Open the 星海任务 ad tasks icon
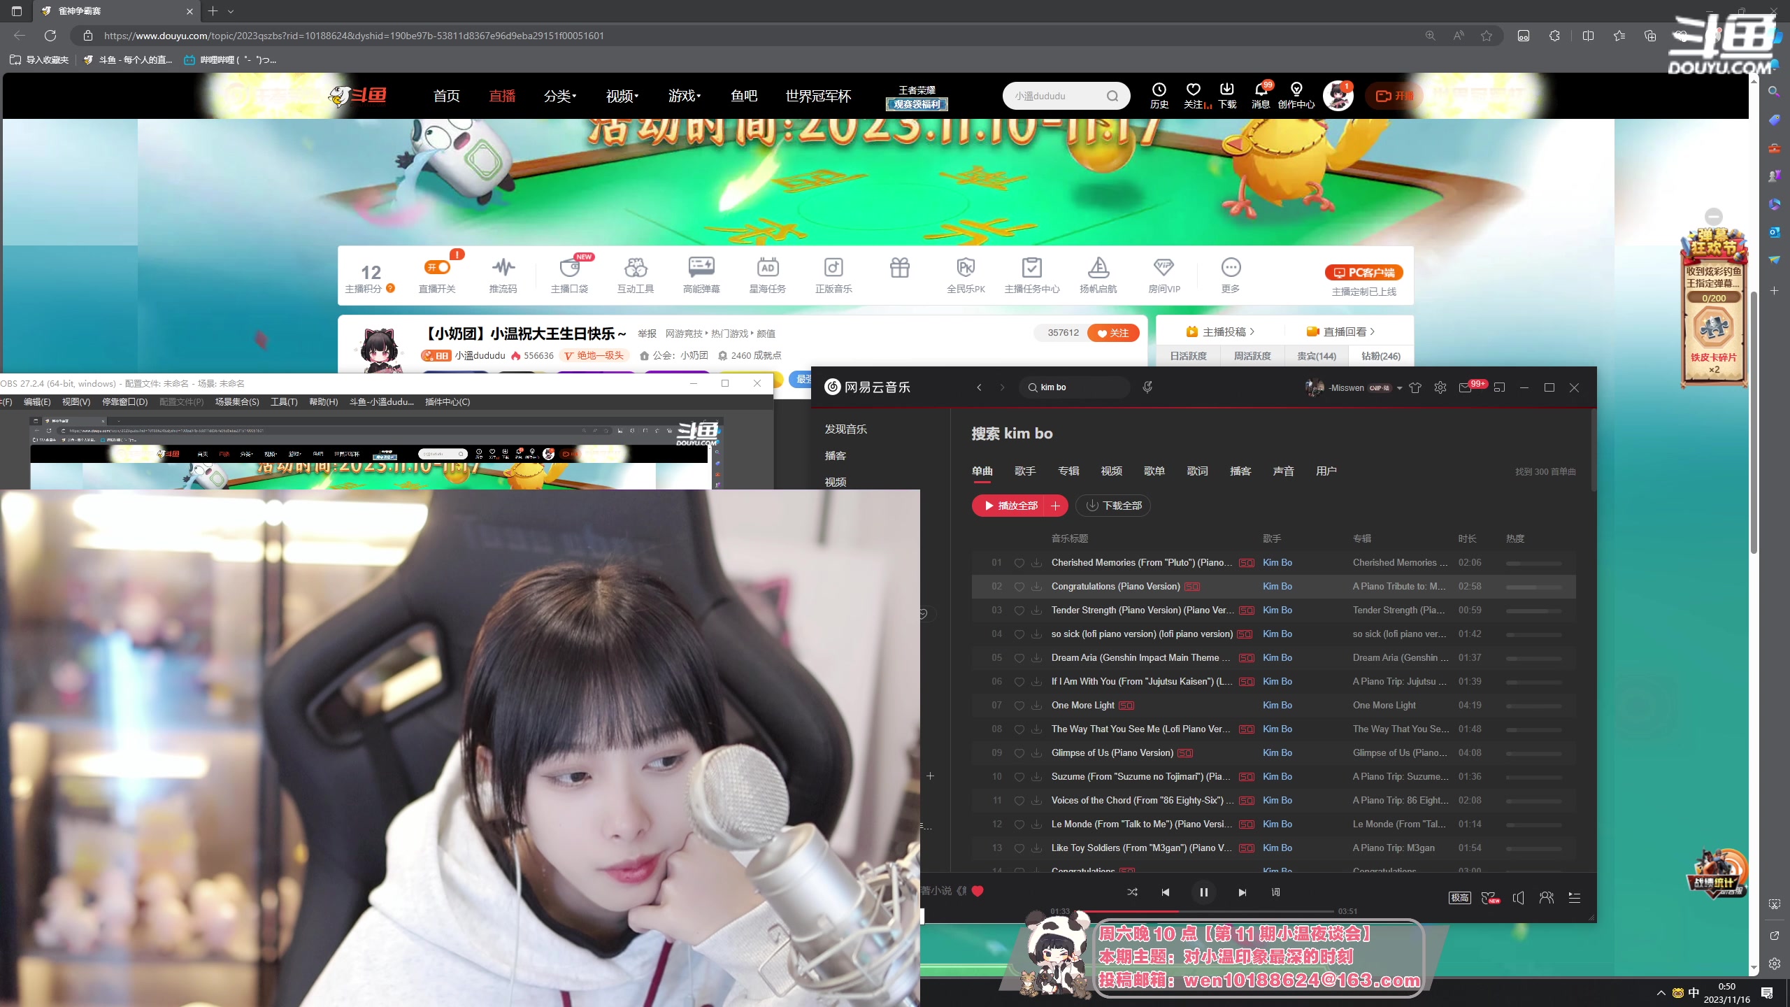1790x1007 pixels. click(x=767, y=275)
